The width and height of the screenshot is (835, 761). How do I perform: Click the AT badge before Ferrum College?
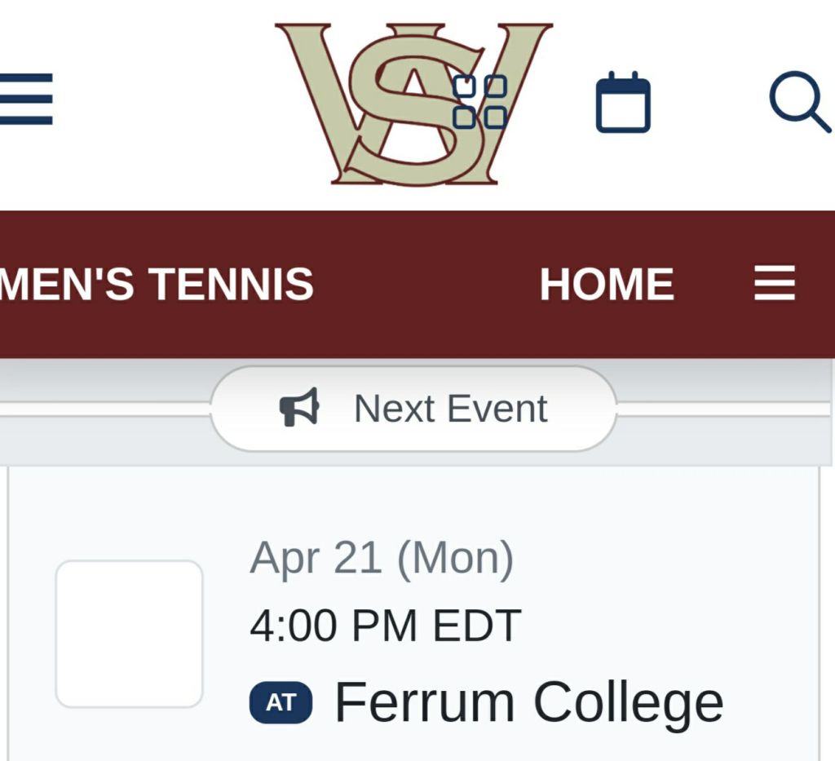[281, 702]
